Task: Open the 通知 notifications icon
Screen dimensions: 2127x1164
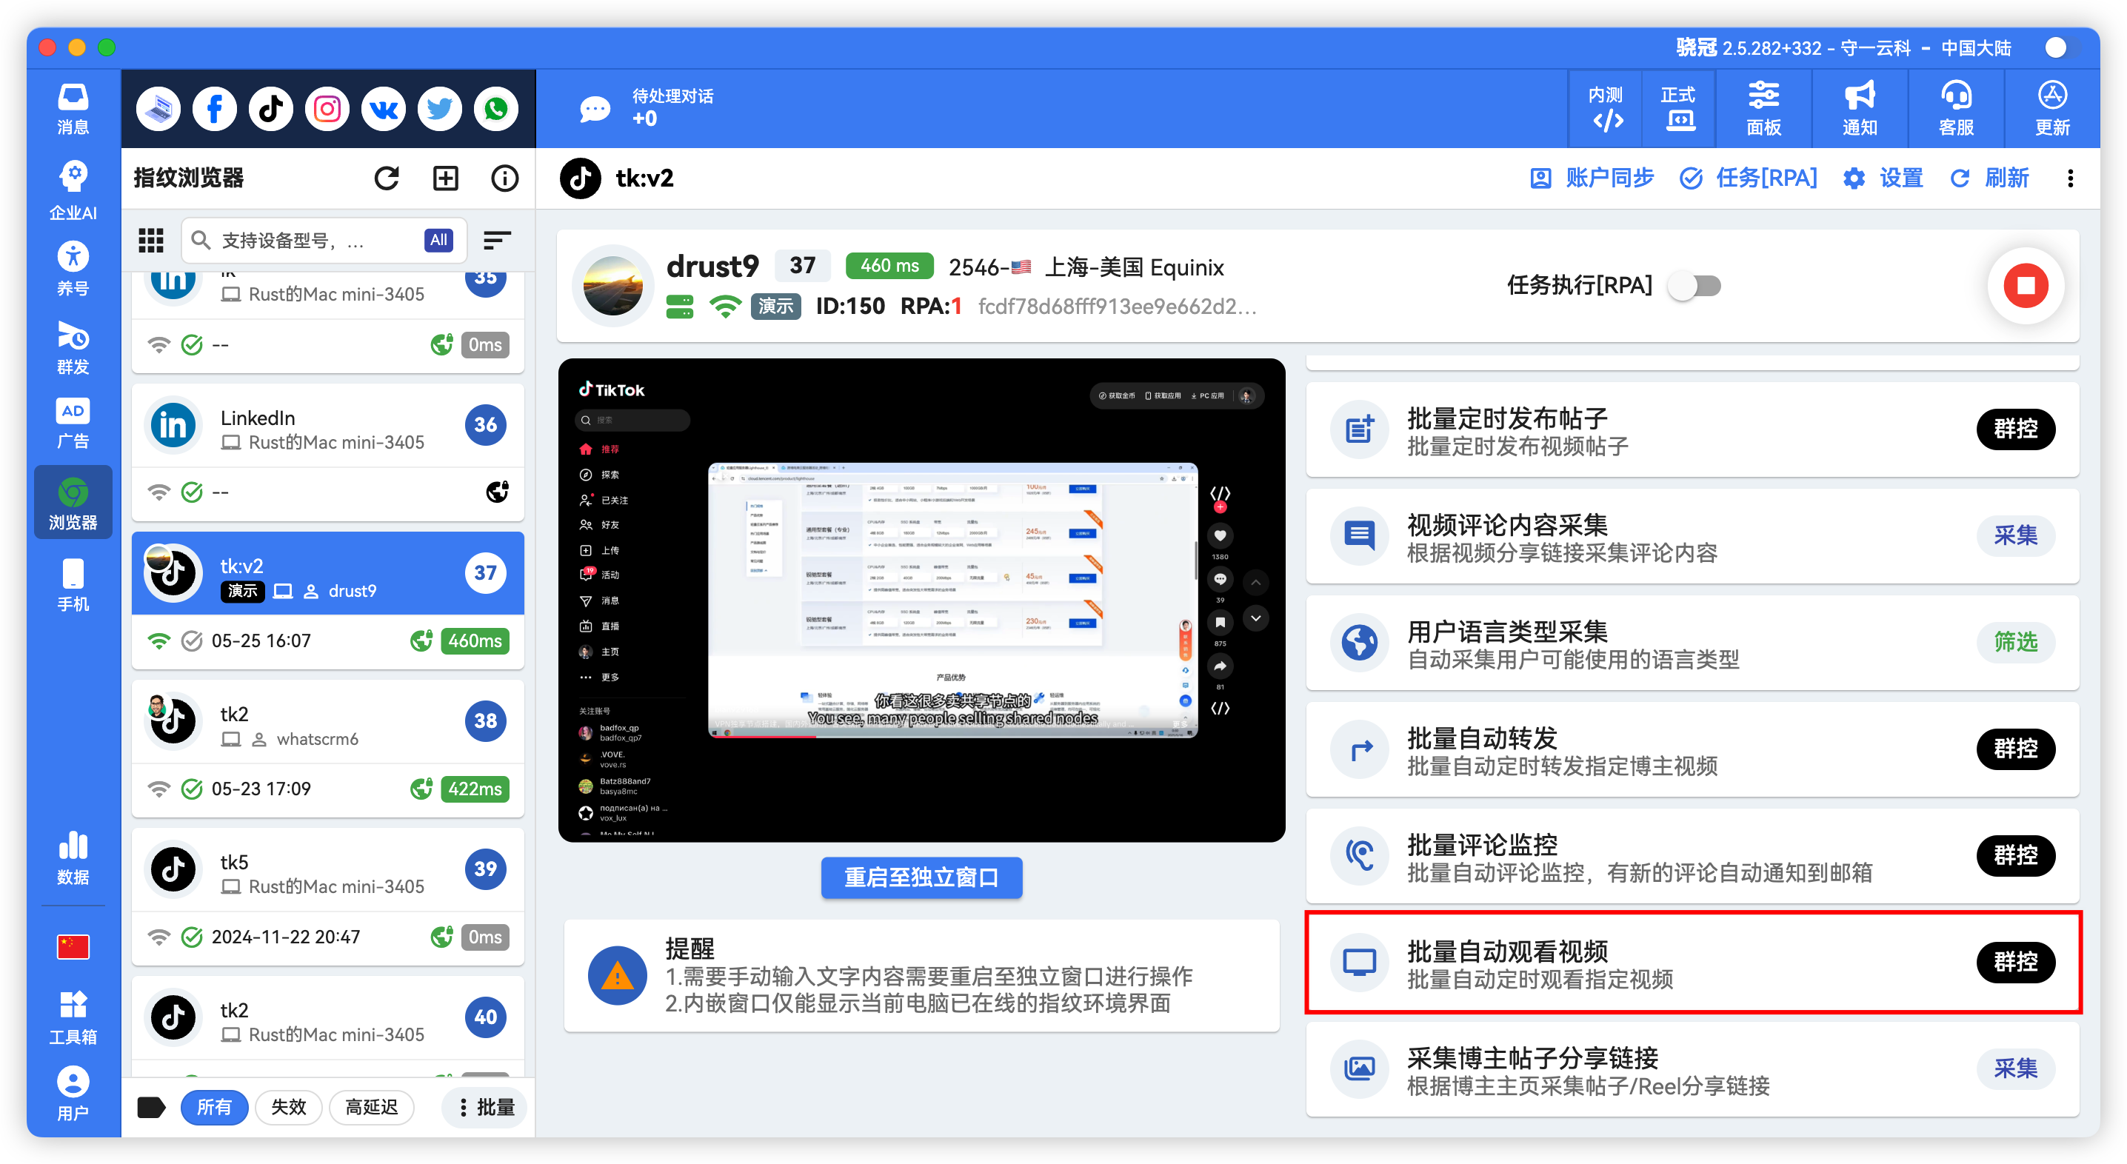Action: tap(1859, 108)
